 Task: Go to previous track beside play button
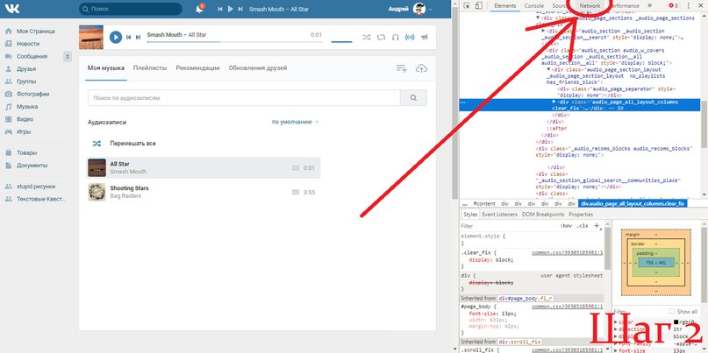[128, 38]
